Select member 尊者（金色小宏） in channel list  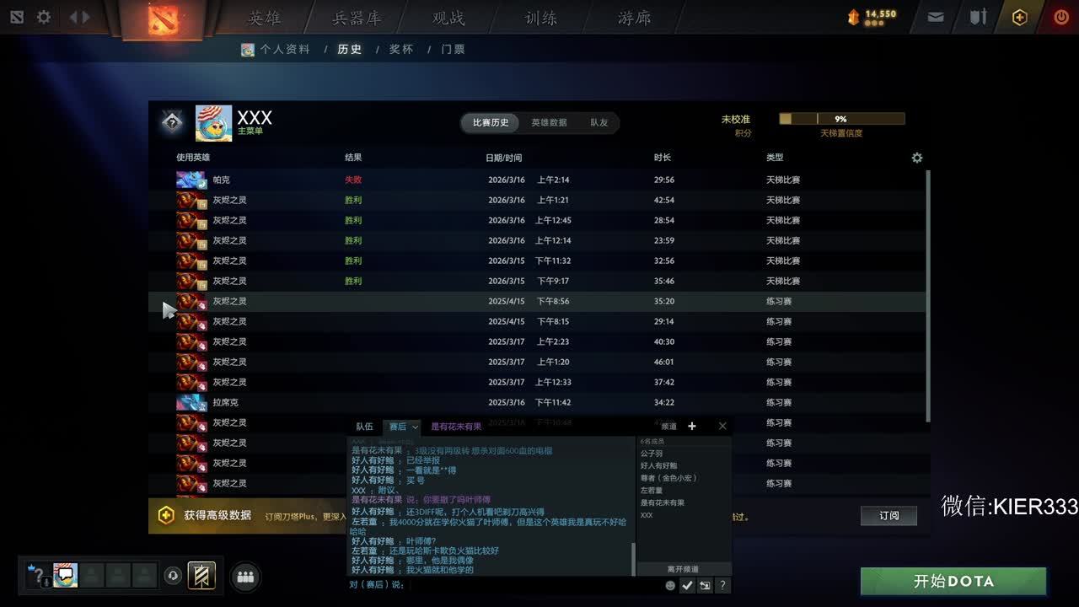pos(668,478)
